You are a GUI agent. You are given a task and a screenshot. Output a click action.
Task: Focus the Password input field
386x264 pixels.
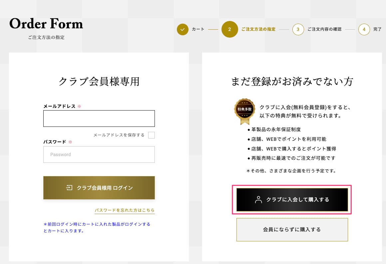99,154
